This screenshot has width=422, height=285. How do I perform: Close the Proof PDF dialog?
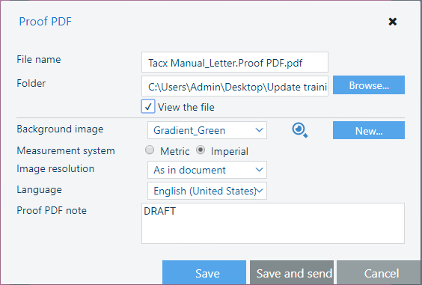click(x=393, y=22)
